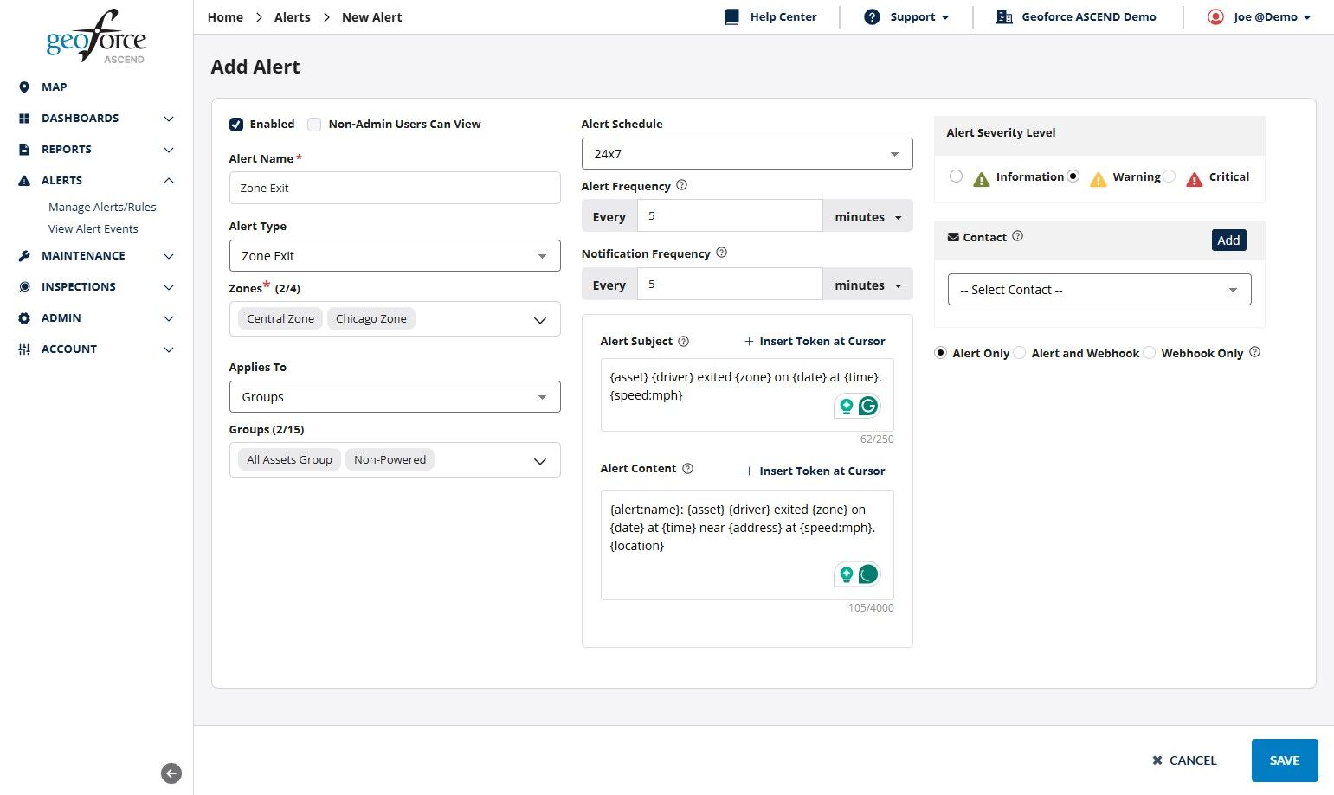The height and width of the screenshot is (795, 1334).
Task: Open the Applies To dropdown
Action: (395, 397)
